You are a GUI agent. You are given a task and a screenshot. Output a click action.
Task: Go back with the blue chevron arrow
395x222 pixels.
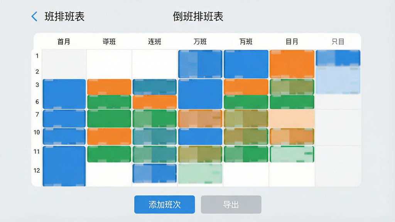tap(34, 17)
